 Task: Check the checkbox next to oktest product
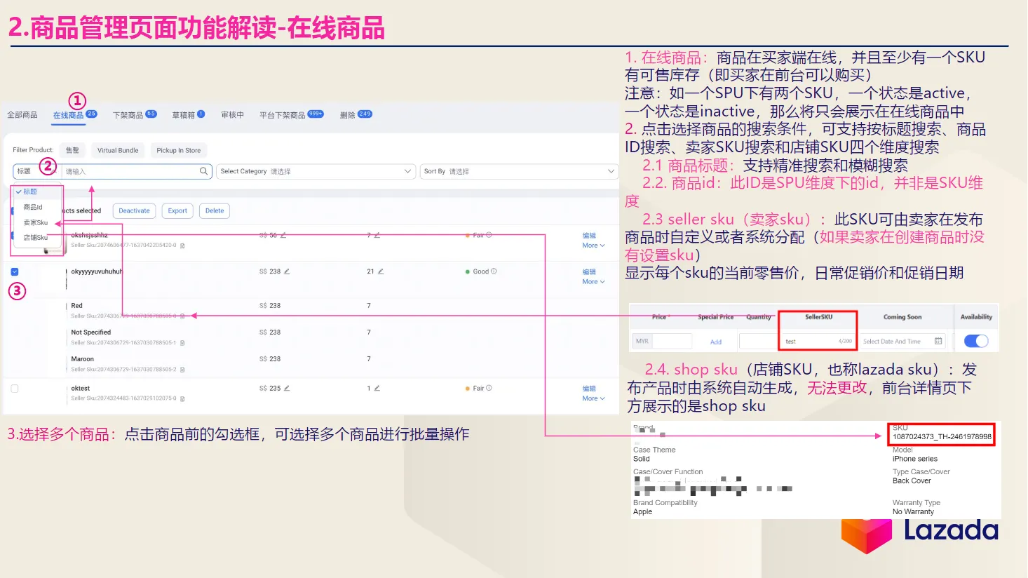coord(15,388)
